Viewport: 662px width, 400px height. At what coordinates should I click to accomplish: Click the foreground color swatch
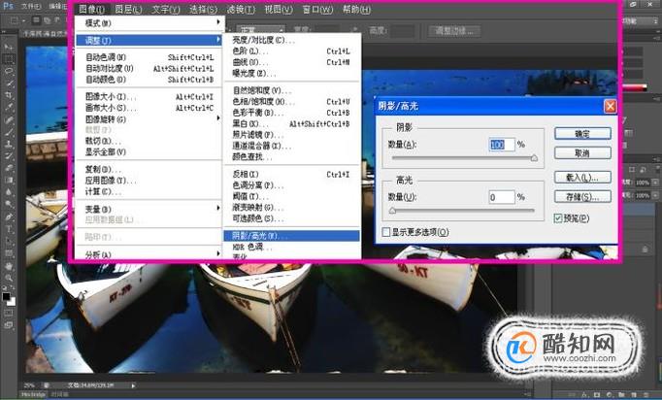pyautogui.click(x=6, y=296)
